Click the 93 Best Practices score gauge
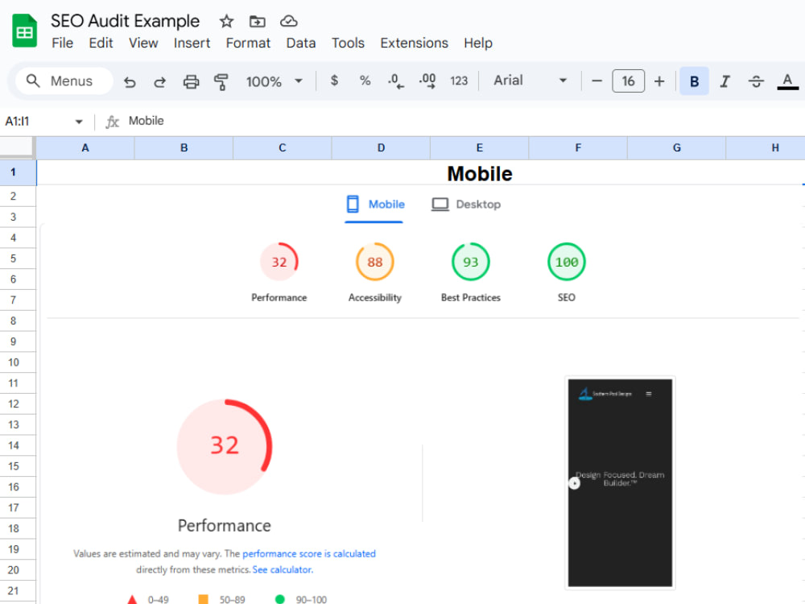Image resolution: width=805 pixels, height=604 pixels. (x=470, y=262)
